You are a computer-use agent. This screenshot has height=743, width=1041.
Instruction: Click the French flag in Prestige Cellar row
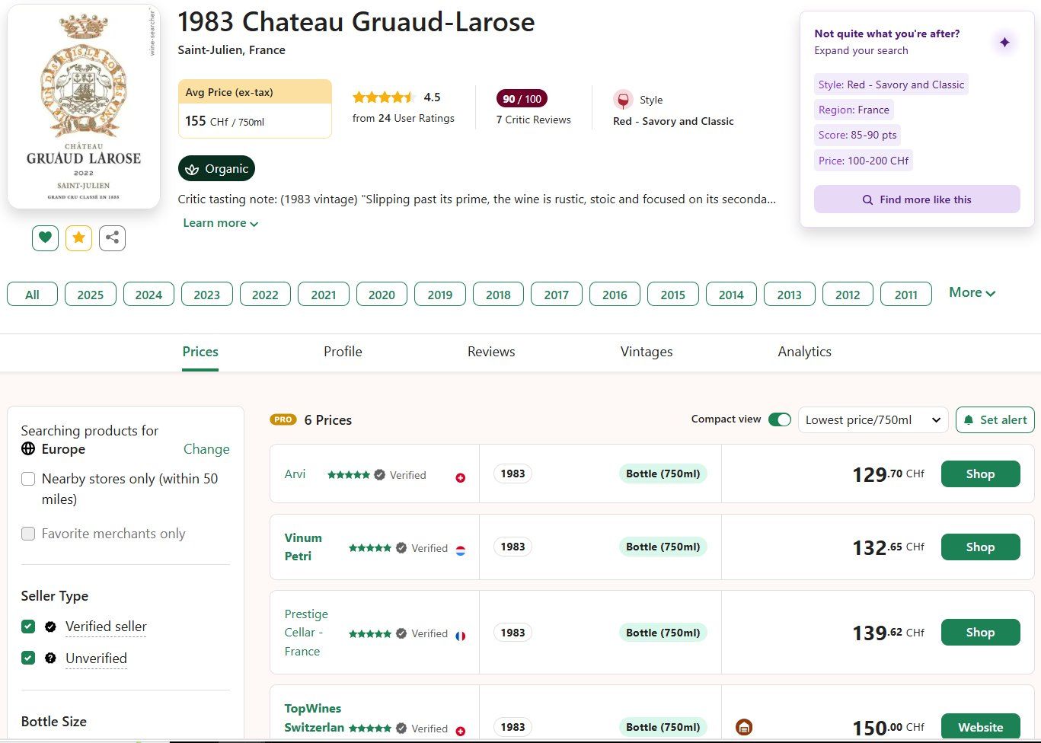pos(460,636)
